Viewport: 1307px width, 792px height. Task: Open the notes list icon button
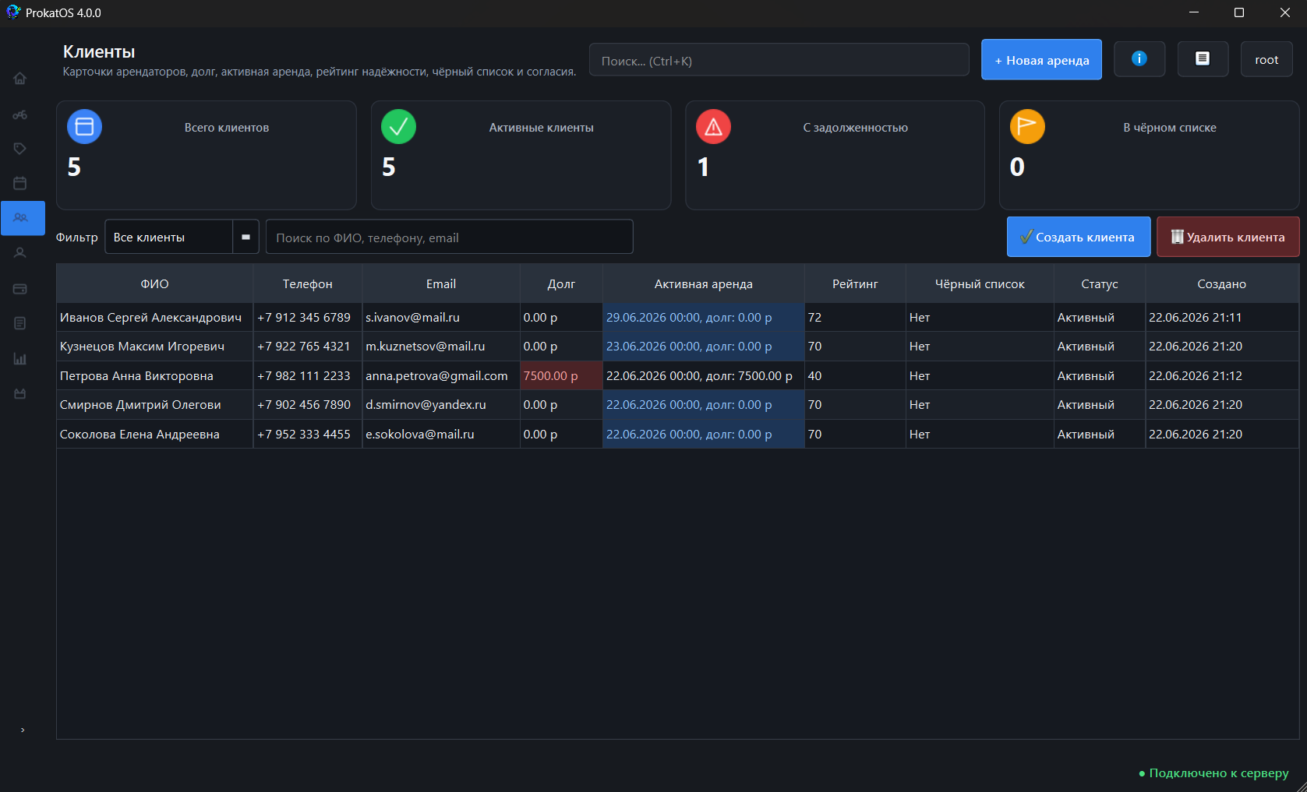tap(1203, 59)
